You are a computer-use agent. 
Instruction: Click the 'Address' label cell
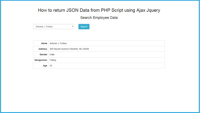tap(41, 49)
